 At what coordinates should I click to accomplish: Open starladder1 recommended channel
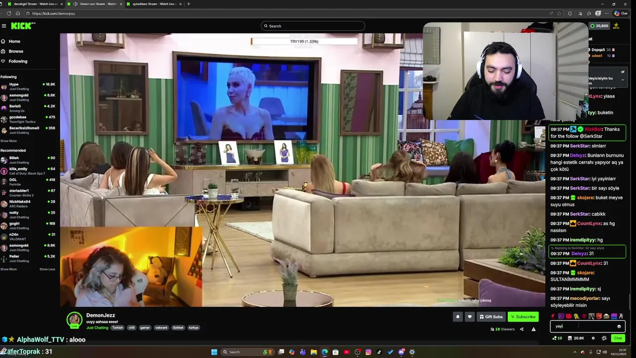(28, 193)
